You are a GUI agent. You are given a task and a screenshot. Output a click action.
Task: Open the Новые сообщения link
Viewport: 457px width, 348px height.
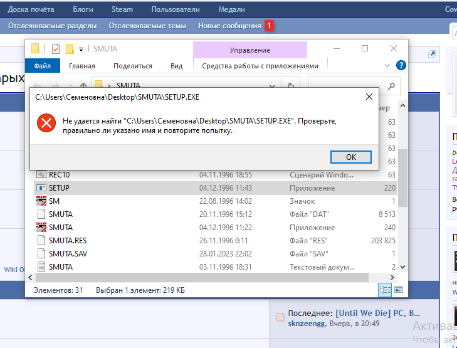pyautogui.click(x=229, y=26)
